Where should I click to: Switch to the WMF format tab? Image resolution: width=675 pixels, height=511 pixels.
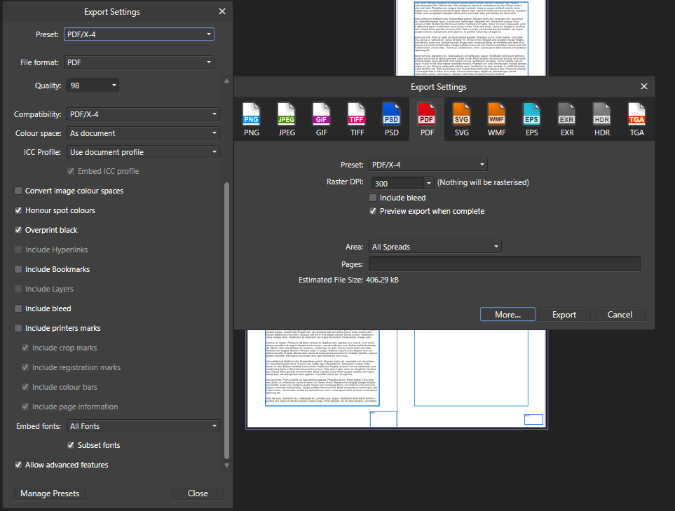496,118
